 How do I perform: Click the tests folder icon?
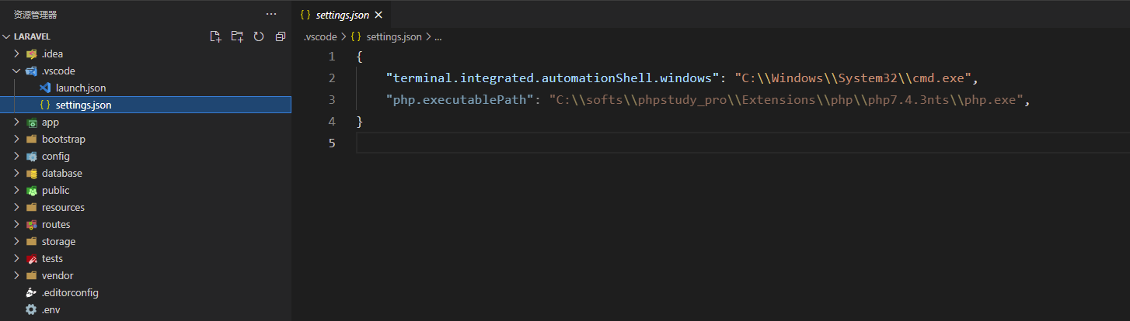click(32, 258)
